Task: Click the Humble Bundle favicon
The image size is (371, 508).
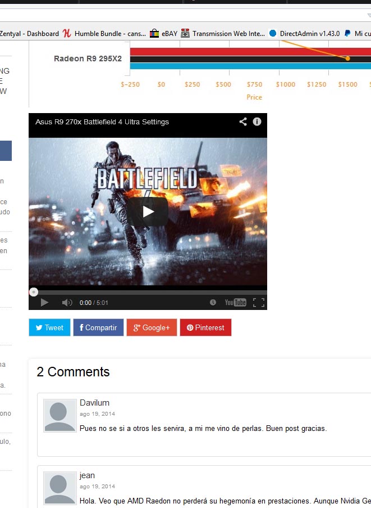Action: pyautogui.click(x=67, y=33)
